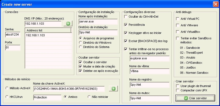Image resolution: width=220 pixels, height=106 pixels.
Task: Select the Não reiniciar radio button
Action: click(x=89, y=97)
